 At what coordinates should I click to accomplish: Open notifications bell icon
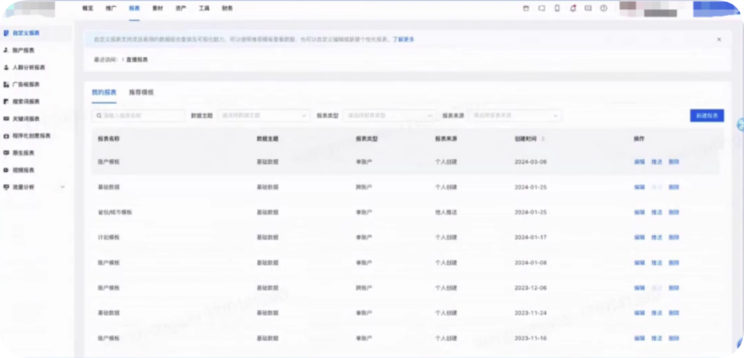click(573, 8)
